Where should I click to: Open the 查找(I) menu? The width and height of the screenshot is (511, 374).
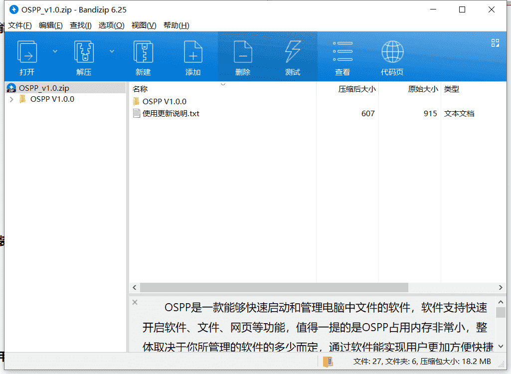80,25
